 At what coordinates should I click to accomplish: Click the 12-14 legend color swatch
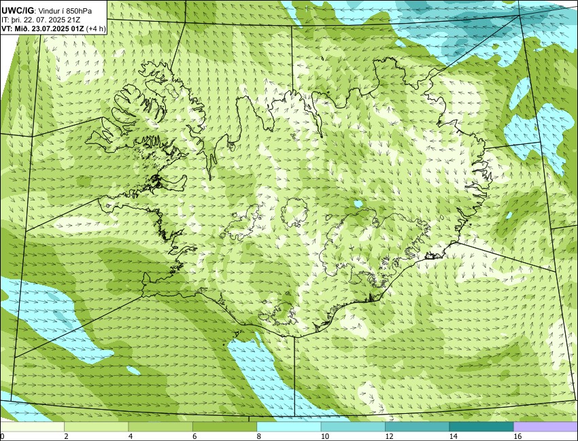click(x=417, y=427)
